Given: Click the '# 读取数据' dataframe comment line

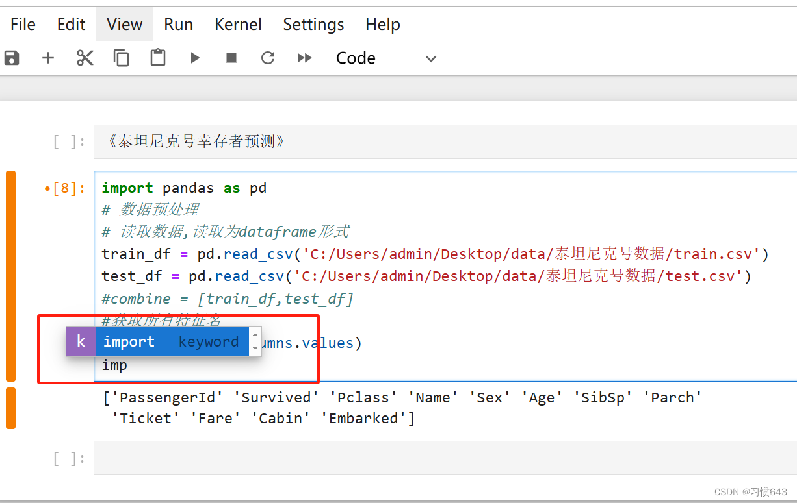Looking at the screenshot, I should coord(226,232).
